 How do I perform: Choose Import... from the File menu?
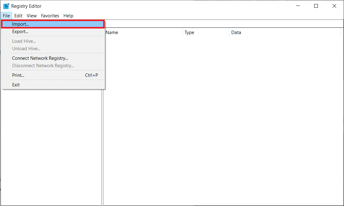[x=21, y=24]
